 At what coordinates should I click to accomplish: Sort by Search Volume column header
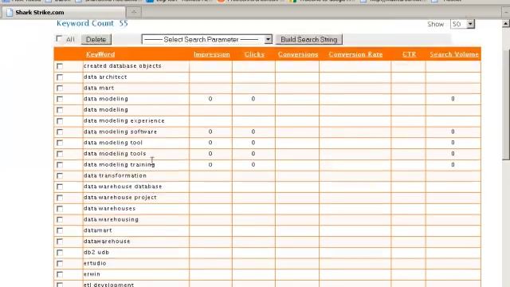click(454, 54)
